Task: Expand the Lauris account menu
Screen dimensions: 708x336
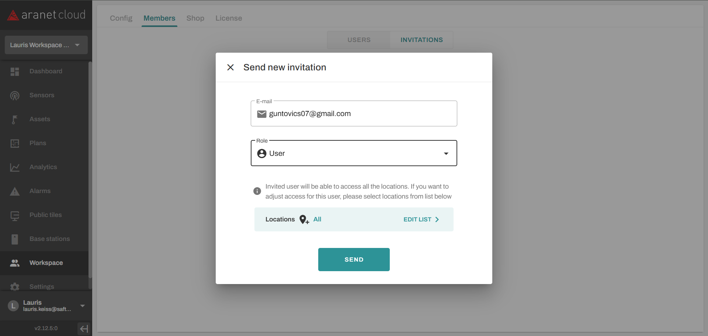Action: coord(83,306)
